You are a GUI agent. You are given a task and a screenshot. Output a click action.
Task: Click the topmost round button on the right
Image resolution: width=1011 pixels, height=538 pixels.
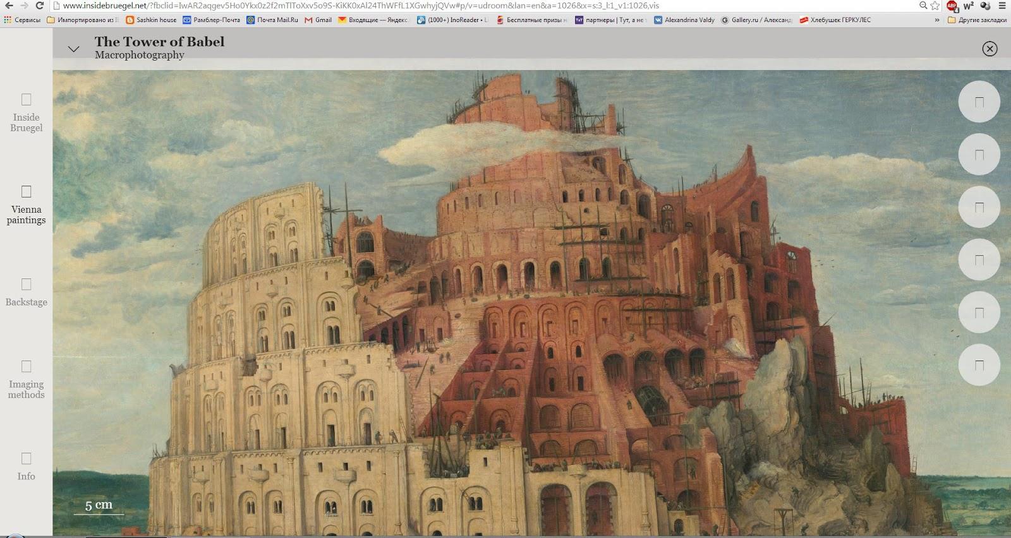click(979, 102)
